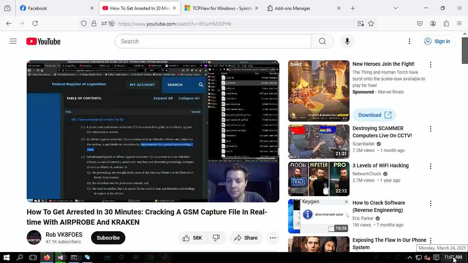Open Visual Studio from taskbar
468x263 pixels.
(60, 258)
